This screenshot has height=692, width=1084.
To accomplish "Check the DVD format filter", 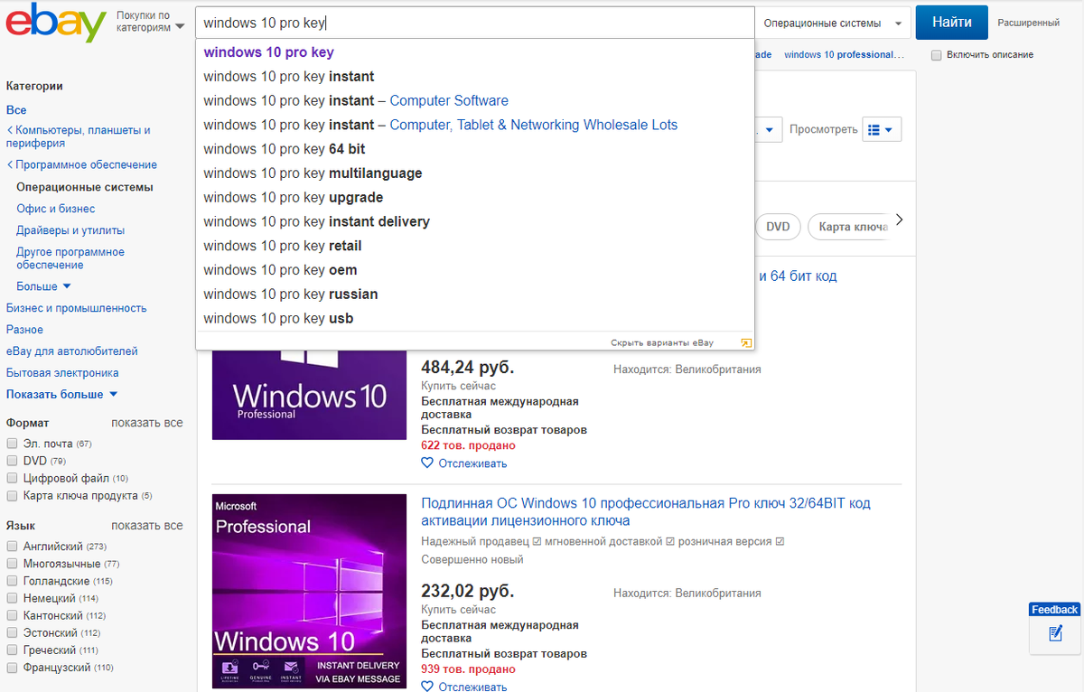I will pos(12,461).
